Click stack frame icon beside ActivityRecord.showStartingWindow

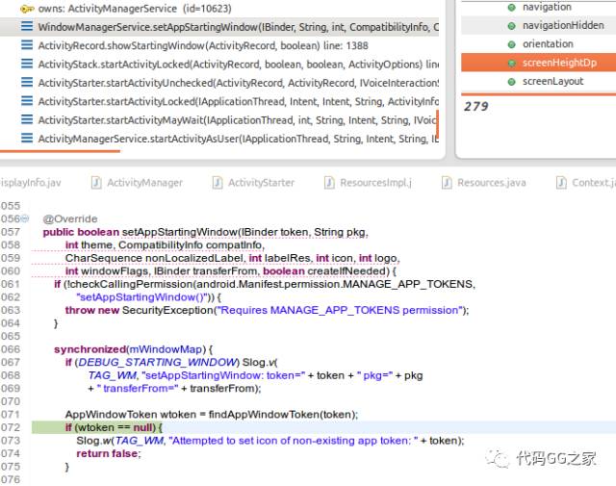pos(27,45)
